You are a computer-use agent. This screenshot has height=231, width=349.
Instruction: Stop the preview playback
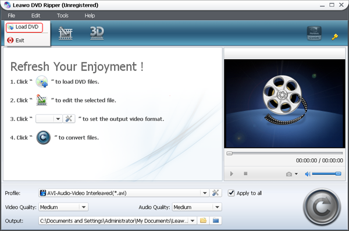click(x=245, y=173)
